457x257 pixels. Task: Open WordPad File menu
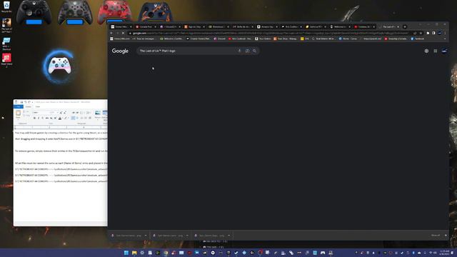tap(18, 106)
